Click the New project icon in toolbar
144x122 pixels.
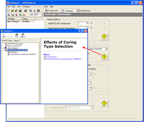click(x=9, y=11)
